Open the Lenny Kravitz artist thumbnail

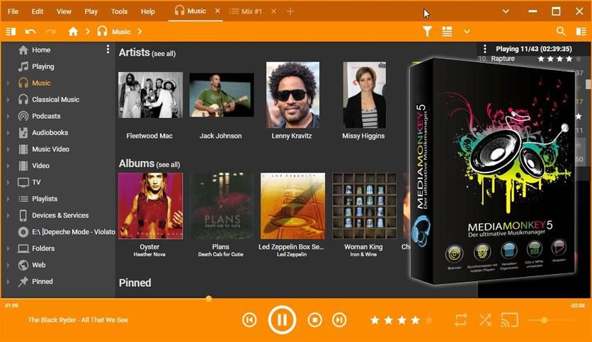(x=292, y=95)
